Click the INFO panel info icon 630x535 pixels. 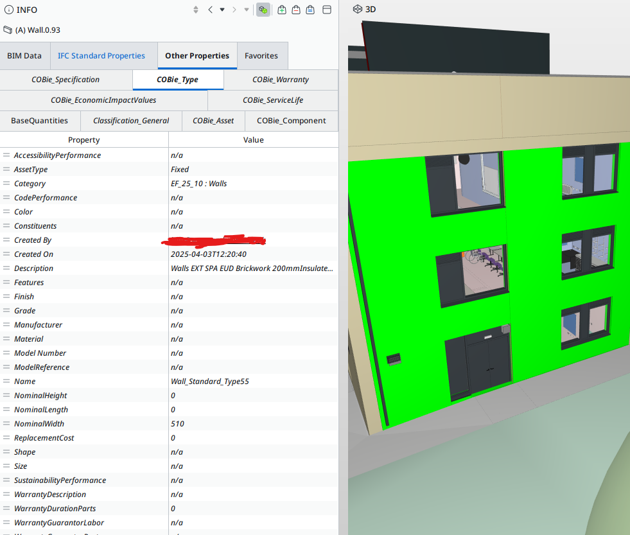pyautogui.click(x=8, y=10)
